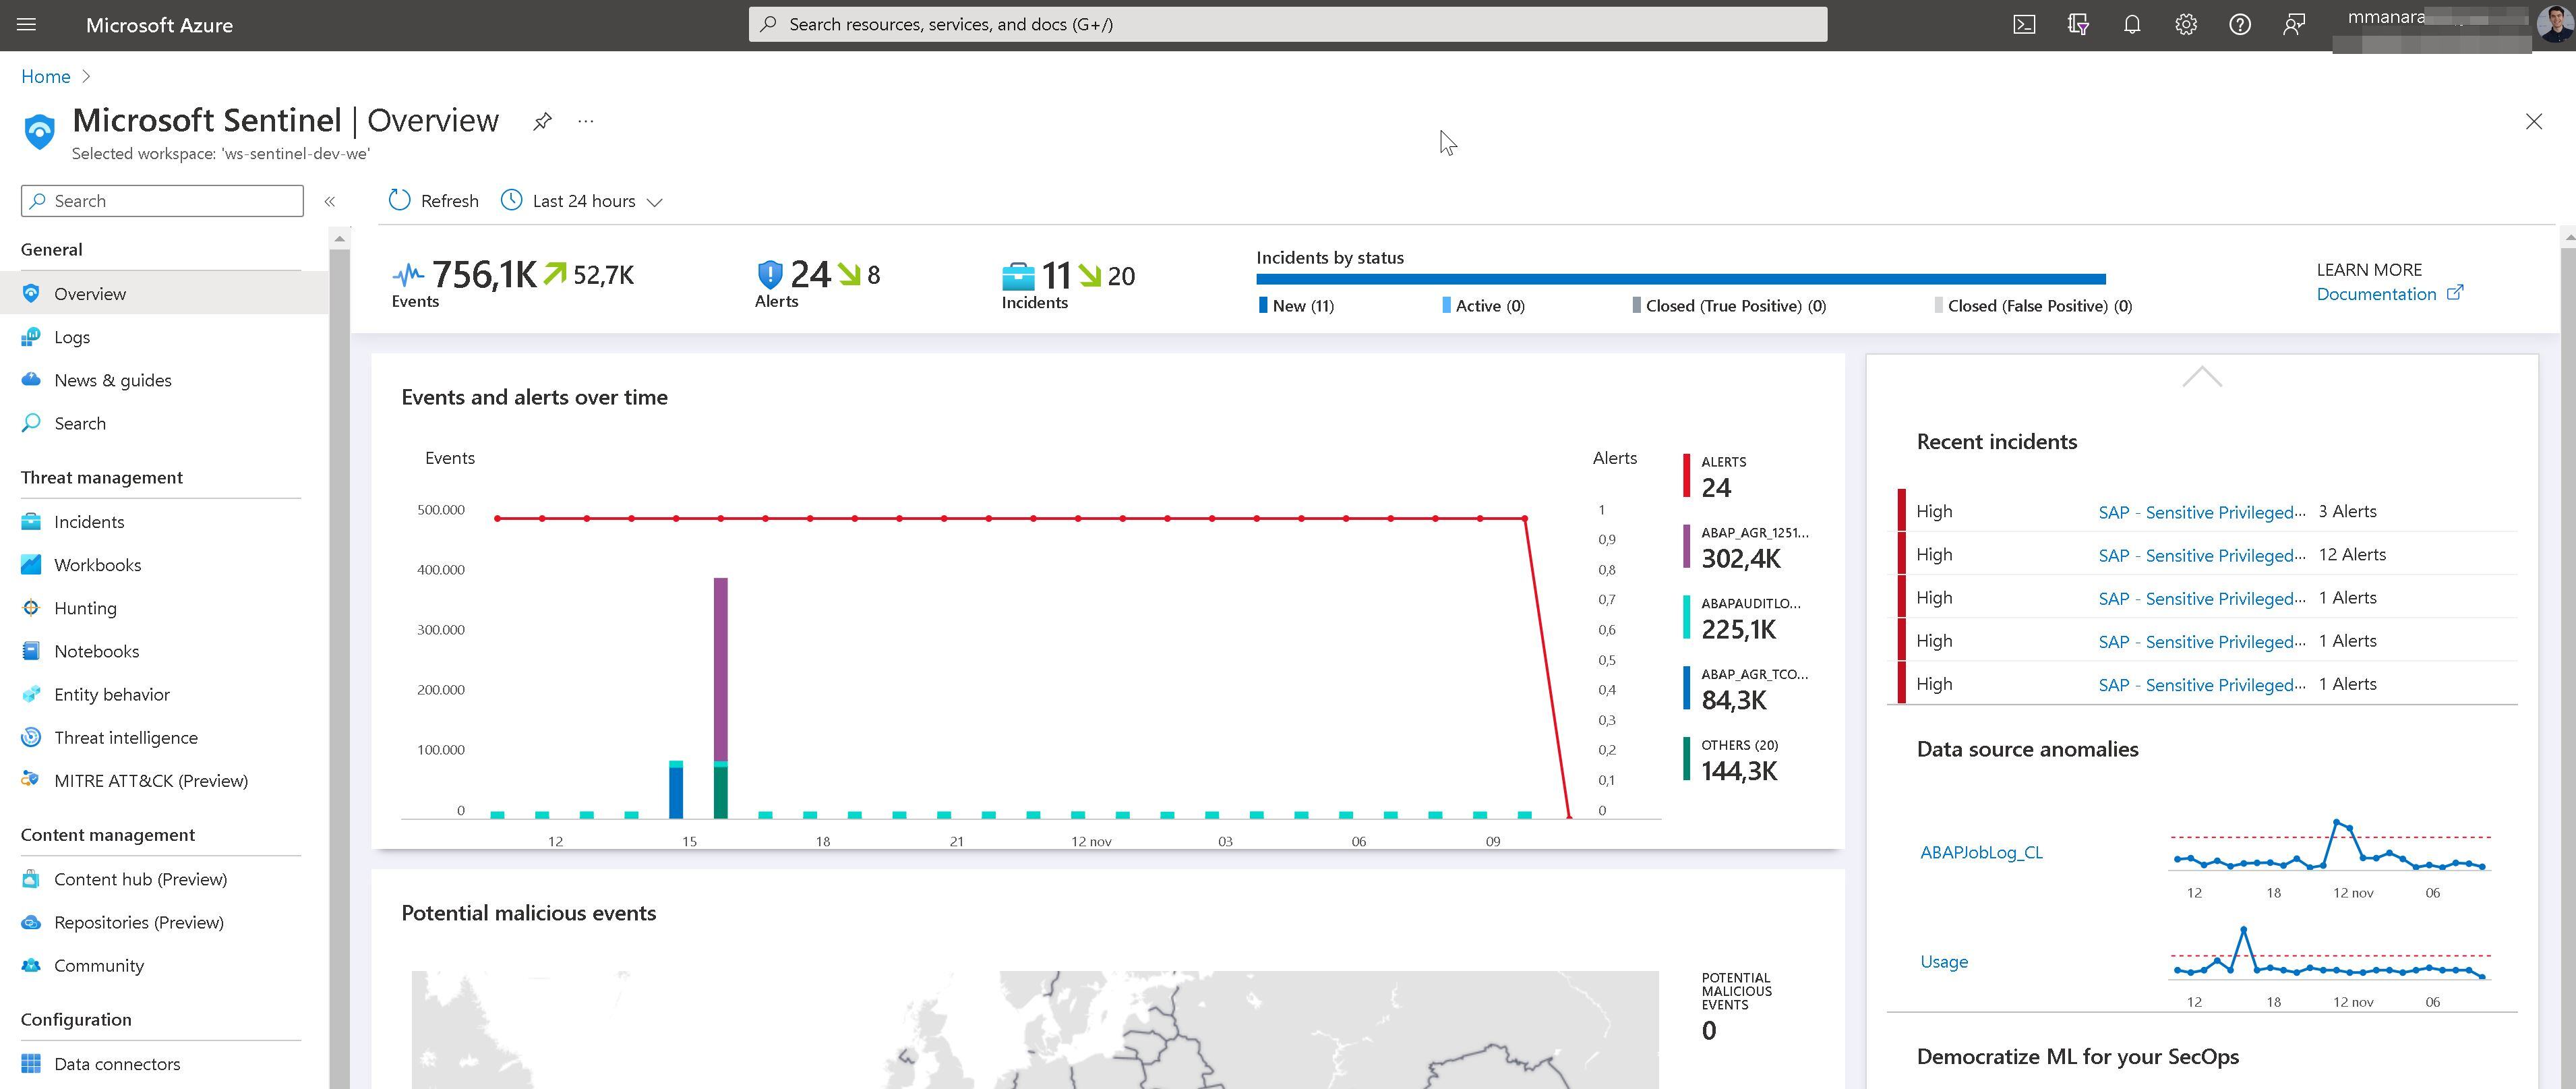Open the Directories and subscriptions filter icon
The image size is (2576, 1089).
coord(2078,24)
